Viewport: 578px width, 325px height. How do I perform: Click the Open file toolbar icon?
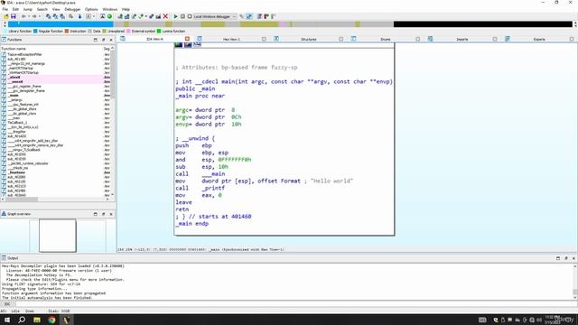click(6, 16)
